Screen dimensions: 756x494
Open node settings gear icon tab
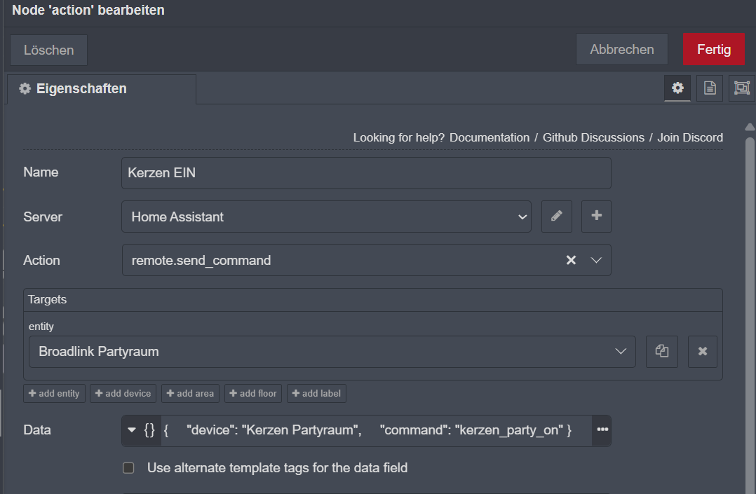(677, 88)
